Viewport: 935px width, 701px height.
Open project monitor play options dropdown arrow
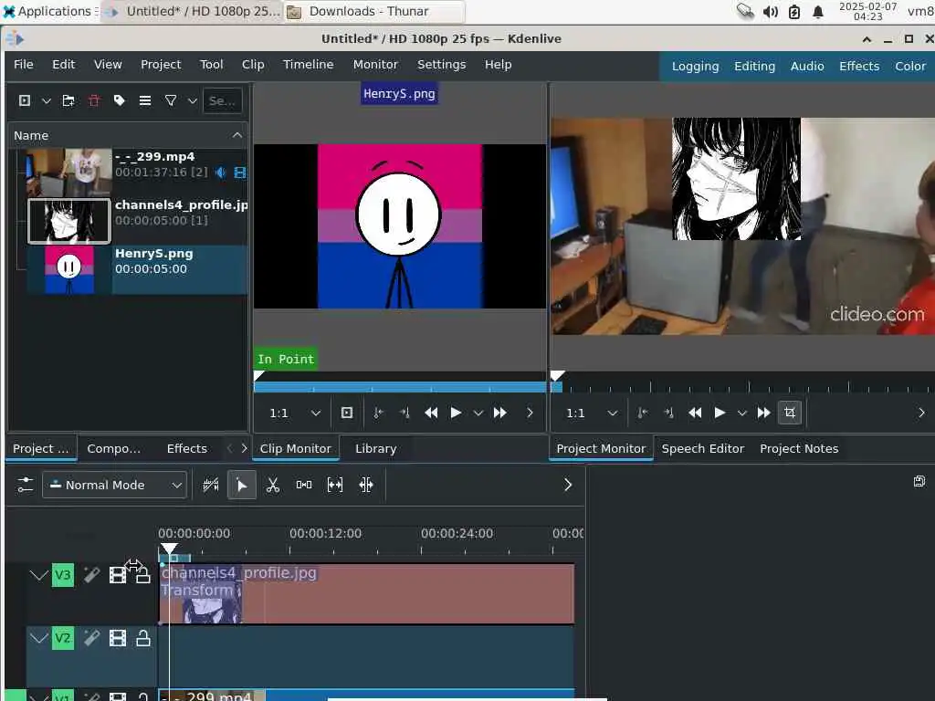click(741, 413)
